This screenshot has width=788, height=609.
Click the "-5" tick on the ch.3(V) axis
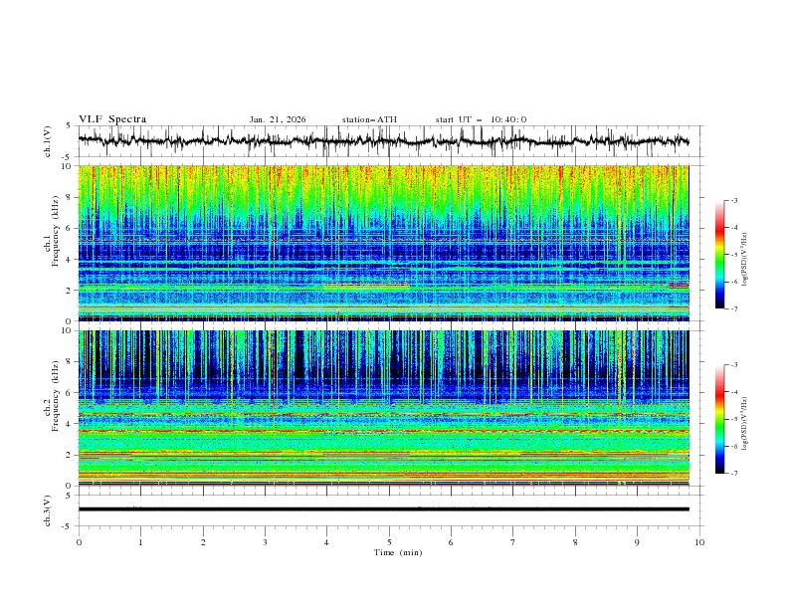click(x=68, y=526)
